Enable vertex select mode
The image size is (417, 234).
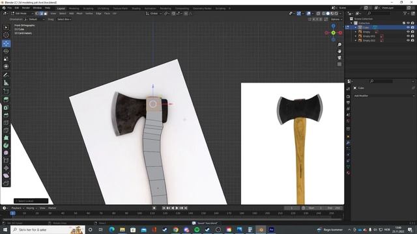point(37,14)
